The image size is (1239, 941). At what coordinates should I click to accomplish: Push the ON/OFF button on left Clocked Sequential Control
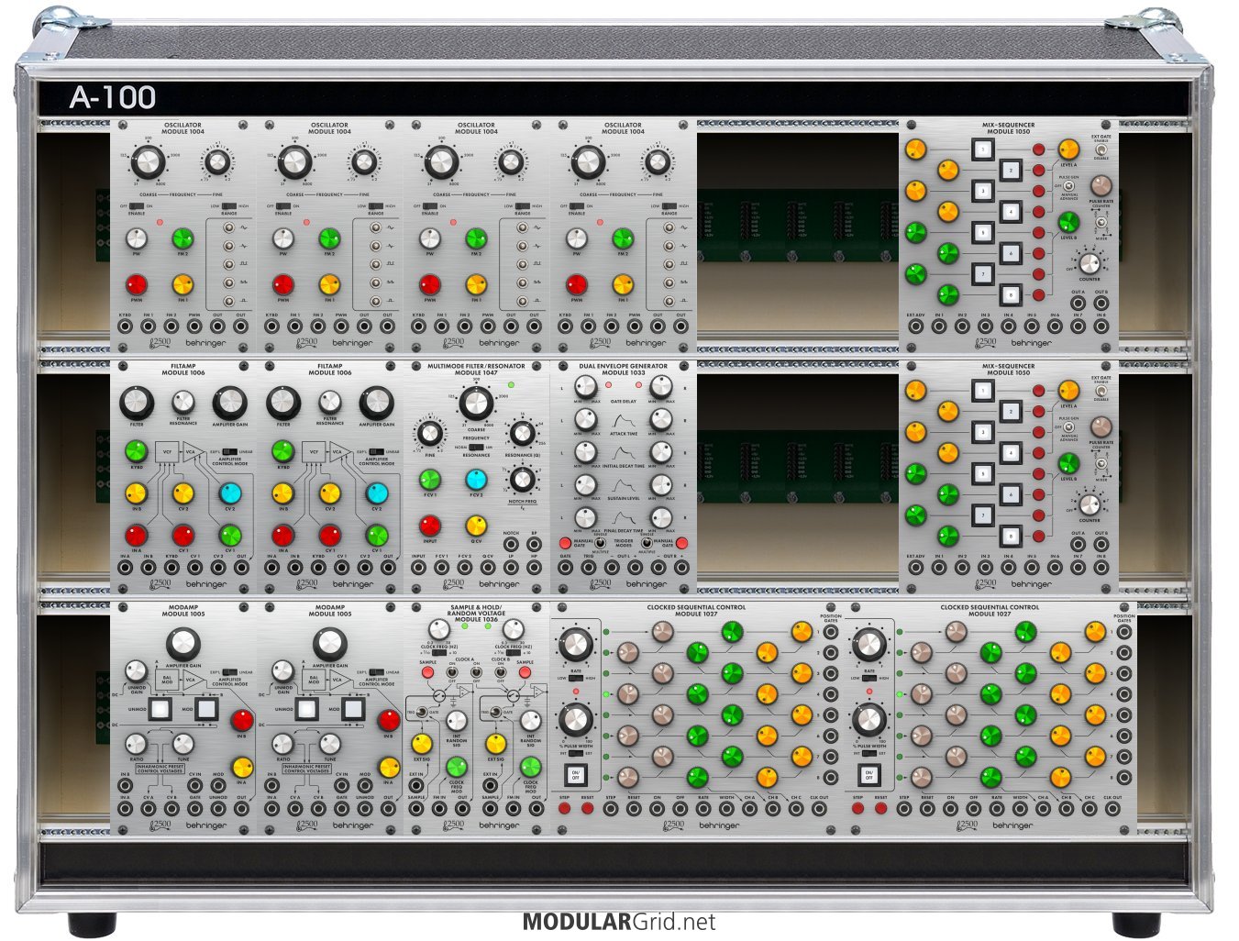(576, 776)
